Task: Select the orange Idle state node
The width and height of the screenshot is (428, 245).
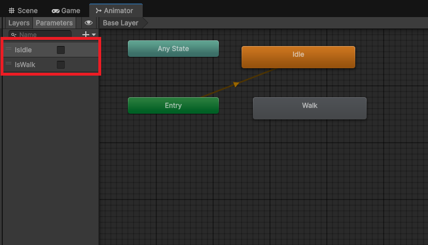Action: click(x=298, y=57)
